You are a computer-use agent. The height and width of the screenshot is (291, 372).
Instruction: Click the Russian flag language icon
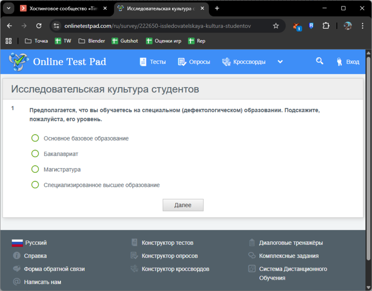click(x=17, y=242)
